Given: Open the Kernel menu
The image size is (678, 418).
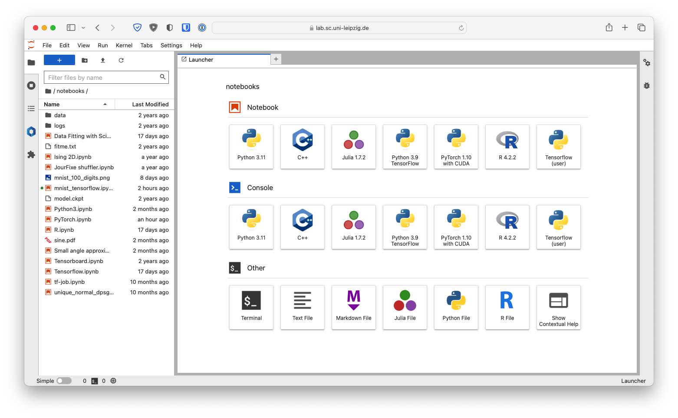Looking at the screenshot, I should (x=124, y=45).
